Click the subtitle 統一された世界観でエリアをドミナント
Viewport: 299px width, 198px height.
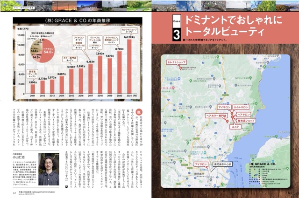[205, 41]
